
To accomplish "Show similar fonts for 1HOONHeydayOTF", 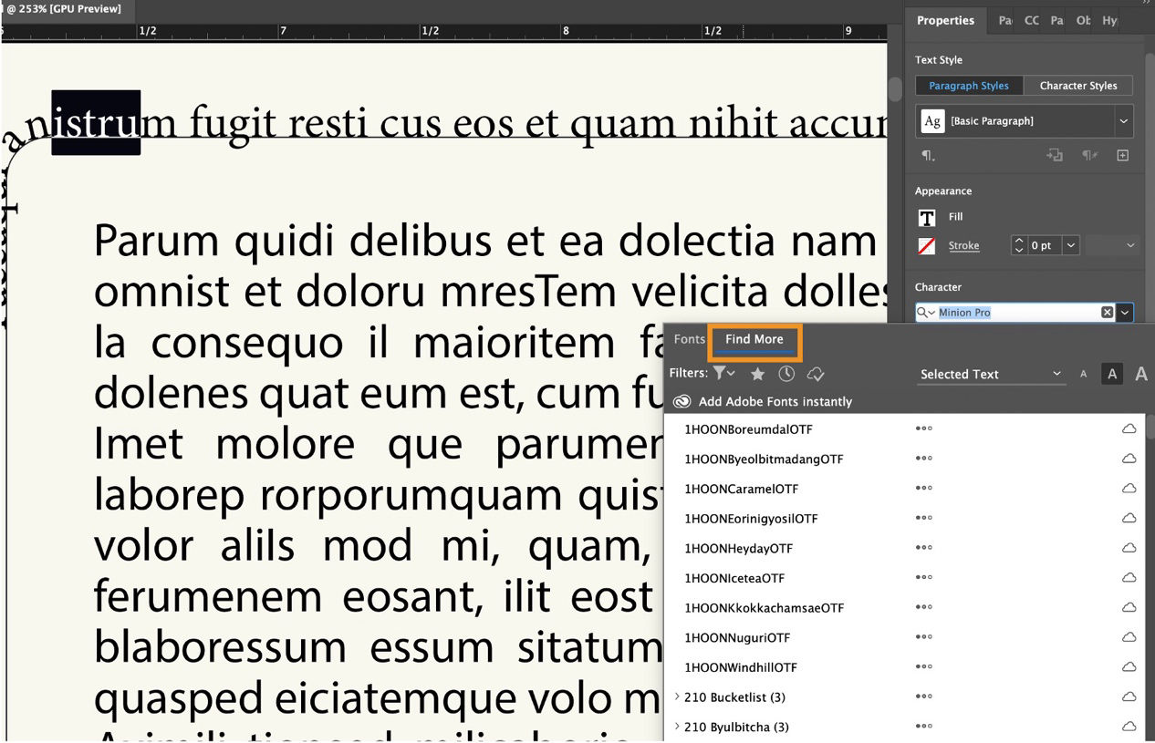I will coord(923,548).
